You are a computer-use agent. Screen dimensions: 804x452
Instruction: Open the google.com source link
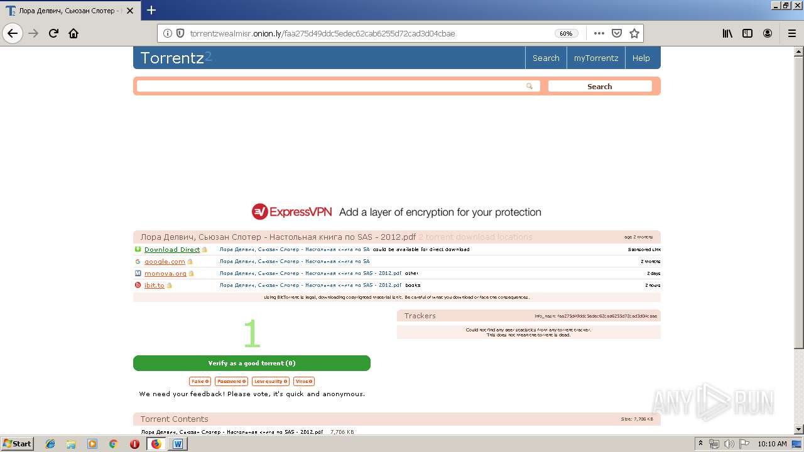[165, 261]
